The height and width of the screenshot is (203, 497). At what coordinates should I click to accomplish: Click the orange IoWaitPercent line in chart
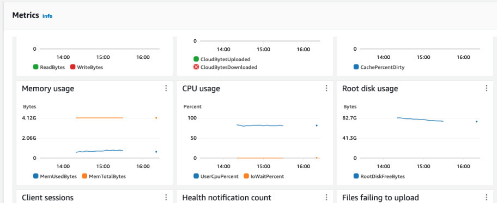260,158
